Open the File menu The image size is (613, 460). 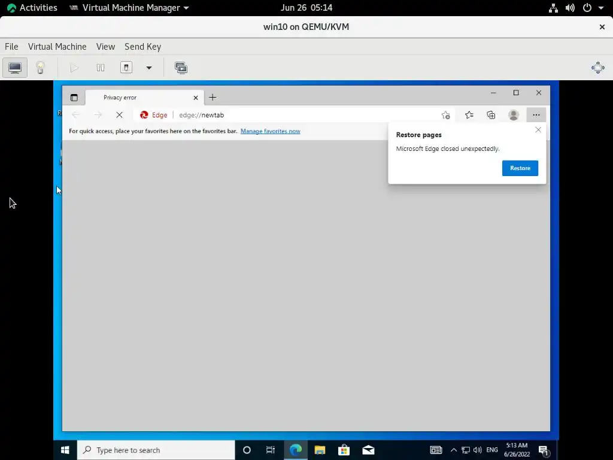[11, 47]
